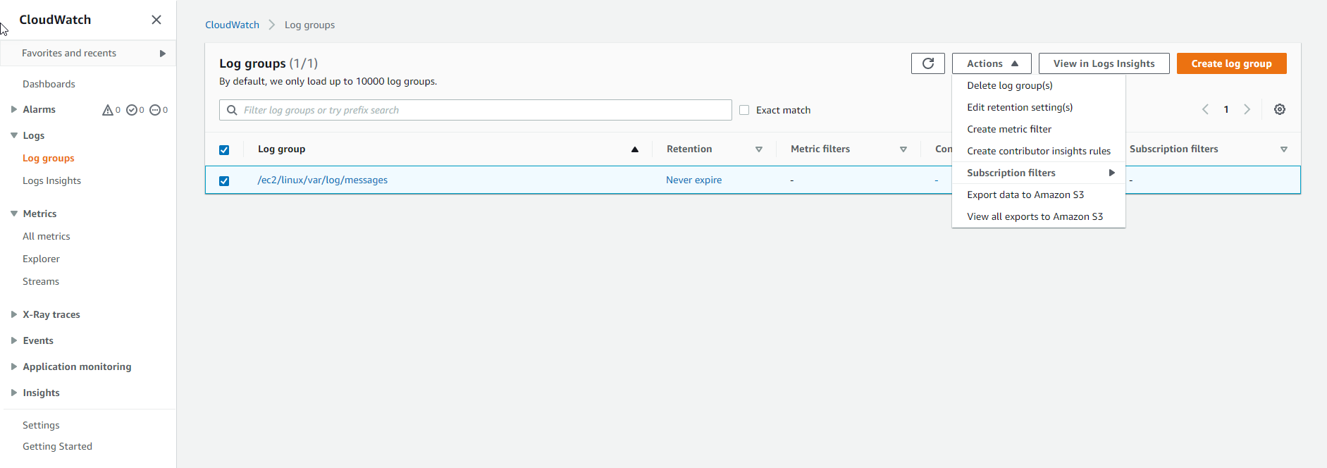1327x468 pixels.
Task: Click the Retention column header
Action: (x=689, y=149)
